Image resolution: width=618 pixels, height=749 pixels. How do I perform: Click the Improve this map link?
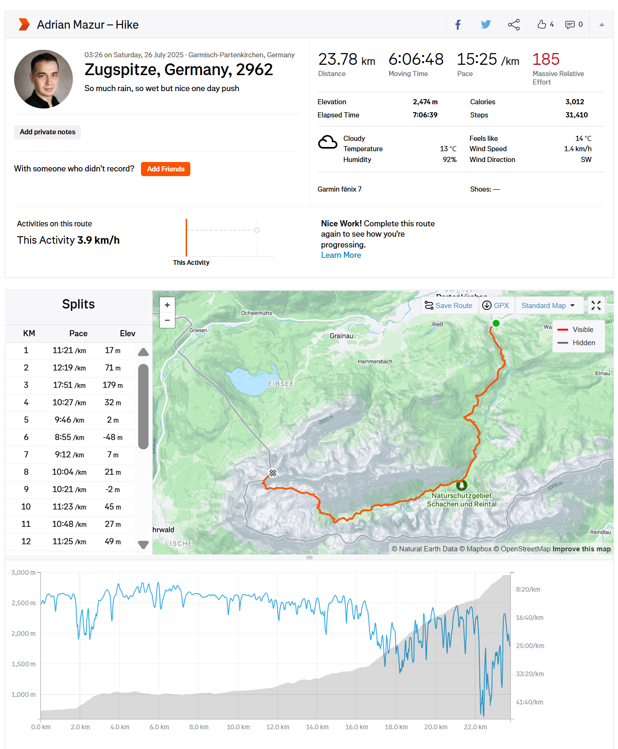point(582,548)
